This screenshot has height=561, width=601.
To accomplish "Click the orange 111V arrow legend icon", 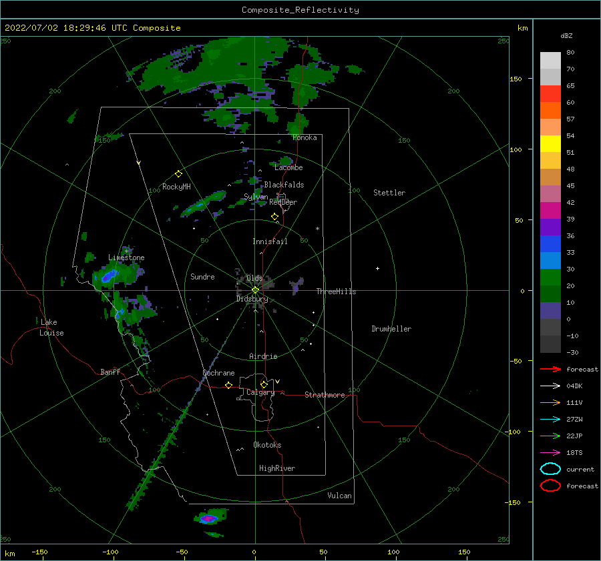I will pos(550,402).
